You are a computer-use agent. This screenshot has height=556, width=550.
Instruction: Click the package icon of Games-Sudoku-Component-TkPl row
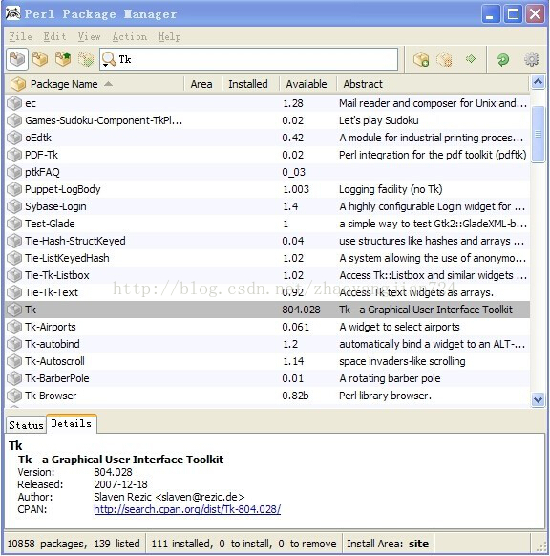pos(14,120)
